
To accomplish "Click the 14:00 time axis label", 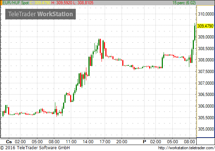I will [x=88, y=142].
